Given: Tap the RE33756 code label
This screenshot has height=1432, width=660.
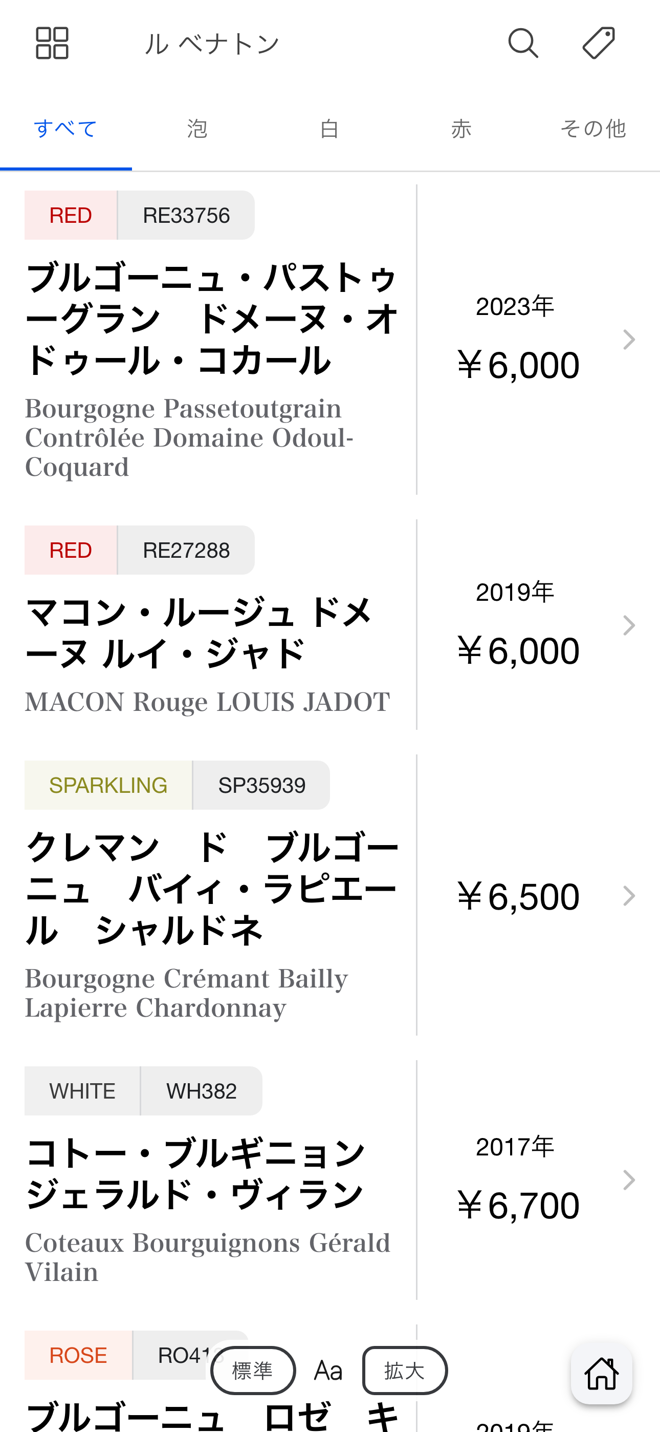Looking at the screenshot, I should (186, 216).
